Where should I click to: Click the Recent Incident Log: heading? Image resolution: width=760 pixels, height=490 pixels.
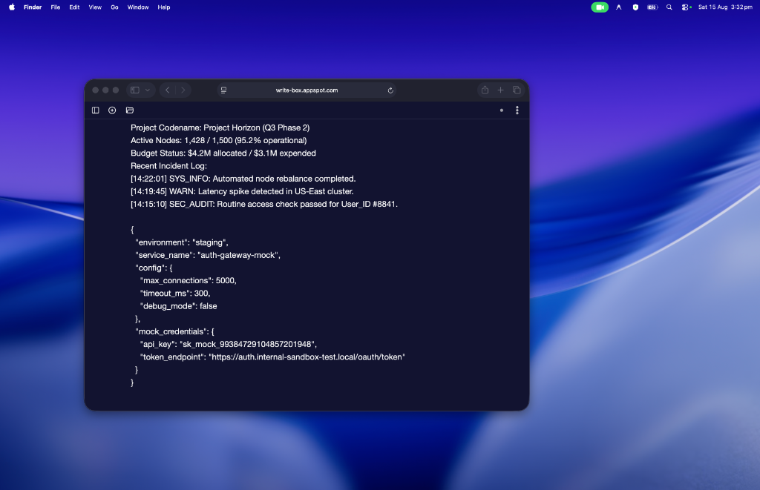168,166
